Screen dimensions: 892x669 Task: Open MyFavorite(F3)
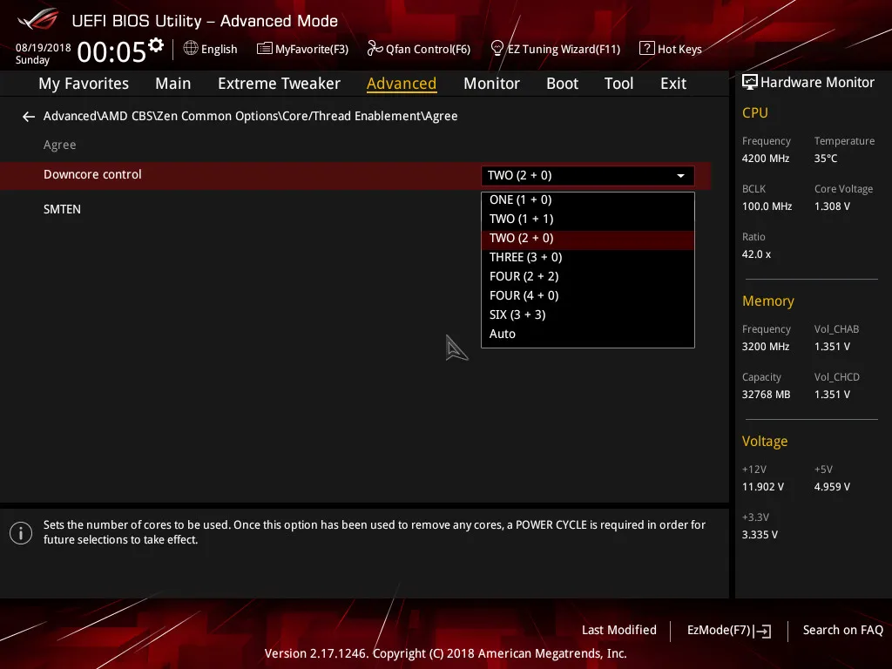(302, 49)
